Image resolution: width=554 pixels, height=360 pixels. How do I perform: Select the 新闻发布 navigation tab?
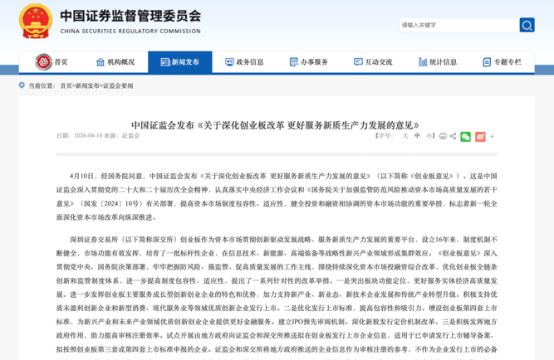(179, 62)
